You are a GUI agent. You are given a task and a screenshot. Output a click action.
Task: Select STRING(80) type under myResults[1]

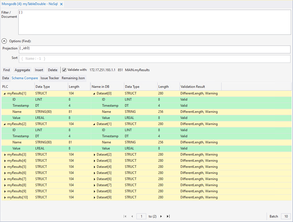point(43,112)
